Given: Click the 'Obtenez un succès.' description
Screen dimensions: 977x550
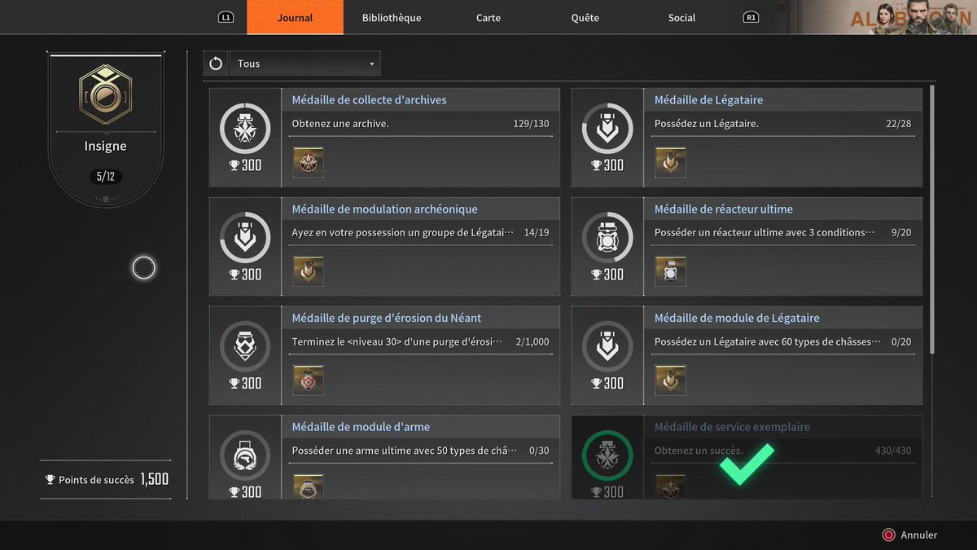Looking at the screenshot, I should pyautogui.click(x=699, y=451).
